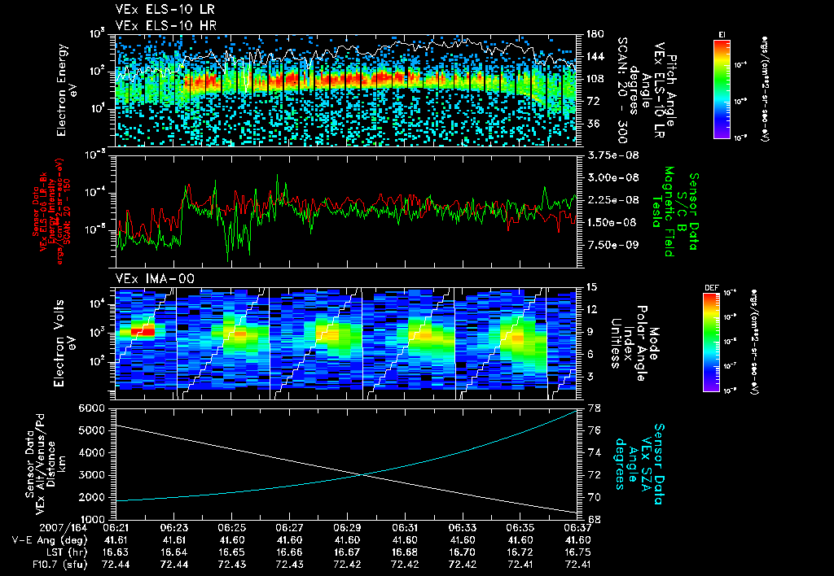Click the 06:37 time label
Image resolution: width=834 pixels, height=576 pixels.
tap(577, 529)
